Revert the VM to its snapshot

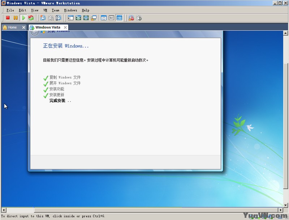point(51,18)
